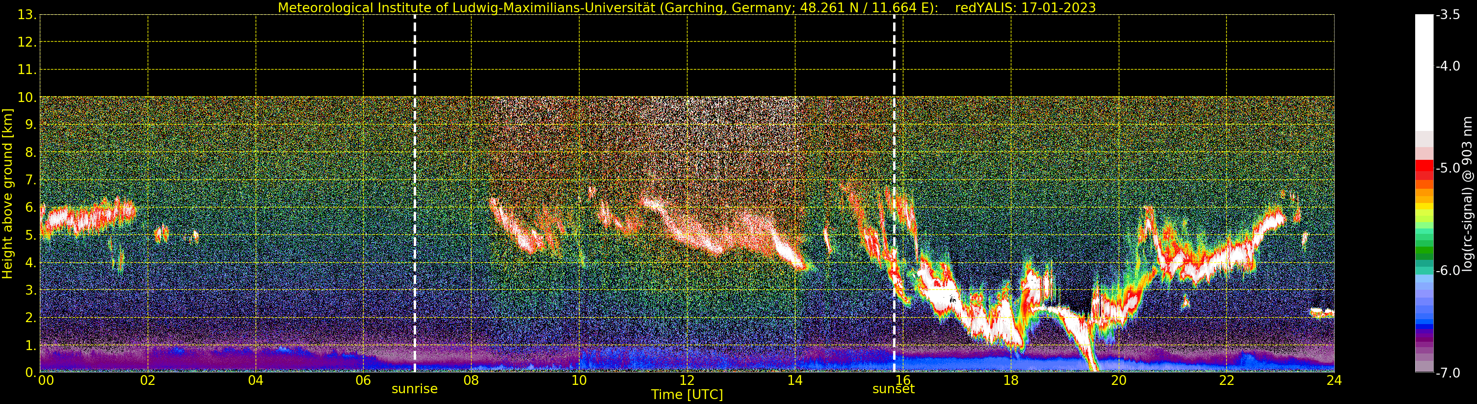The image size is (1477, 404).
Task: Click the height axis tick label 12
Action: click(26, 42)
